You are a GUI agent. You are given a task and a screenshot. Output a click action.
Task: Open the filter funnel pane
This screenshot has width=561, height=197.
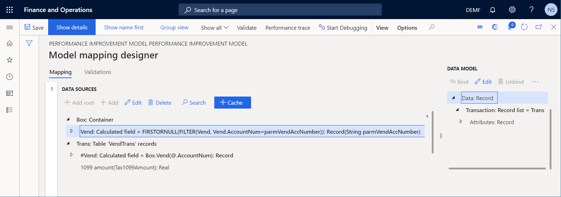point(29,43)
